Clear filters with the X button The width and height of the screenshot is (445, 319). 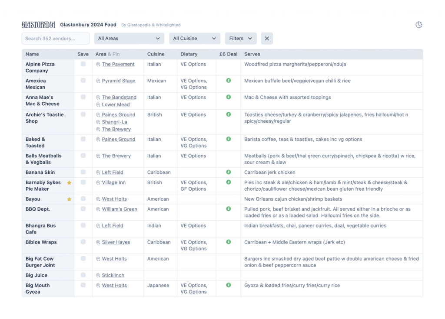(267, 39)
